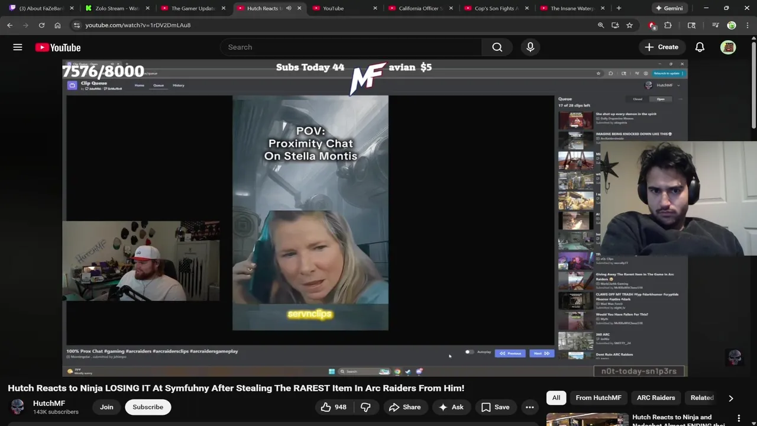757x426 pixels.
Task: Dislike this video
Action: coord(365,407)
